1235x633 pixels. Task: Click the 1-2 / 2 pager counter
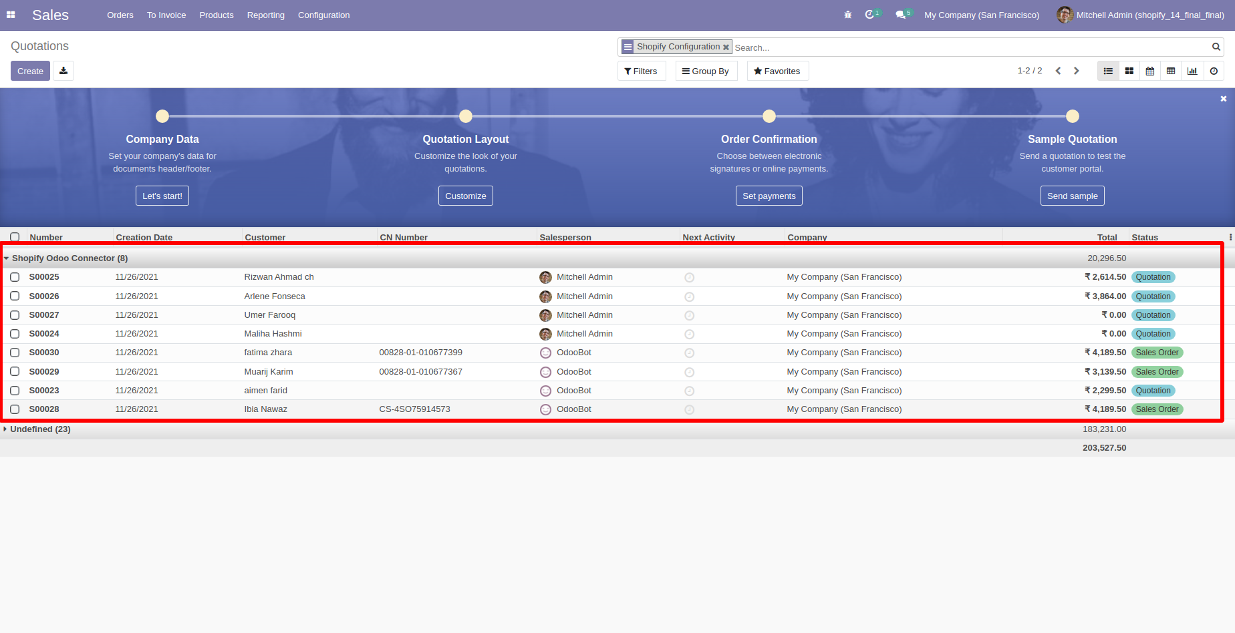pos(1030,71)
